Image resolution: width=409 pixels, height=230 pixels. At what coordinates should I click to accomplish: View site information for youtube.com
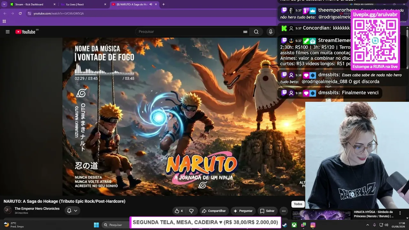click(29, 13)
